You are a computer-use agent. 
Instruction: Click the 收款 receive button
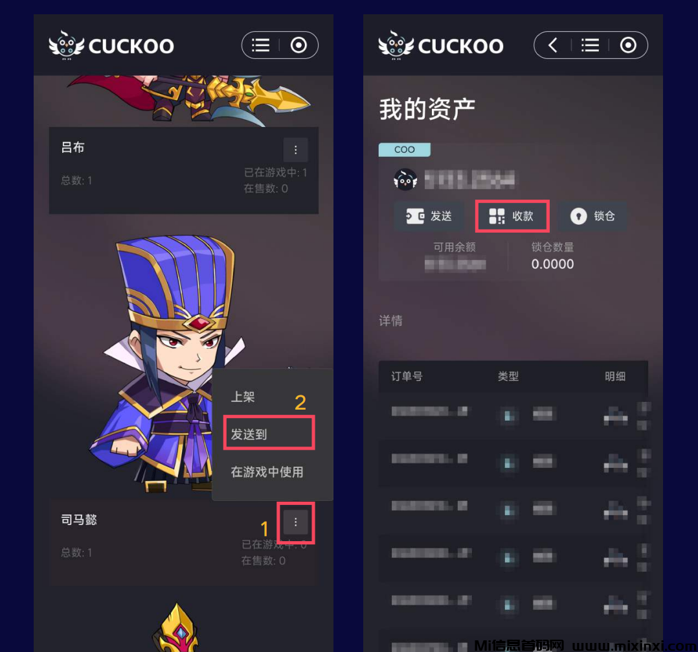(512, 216)
